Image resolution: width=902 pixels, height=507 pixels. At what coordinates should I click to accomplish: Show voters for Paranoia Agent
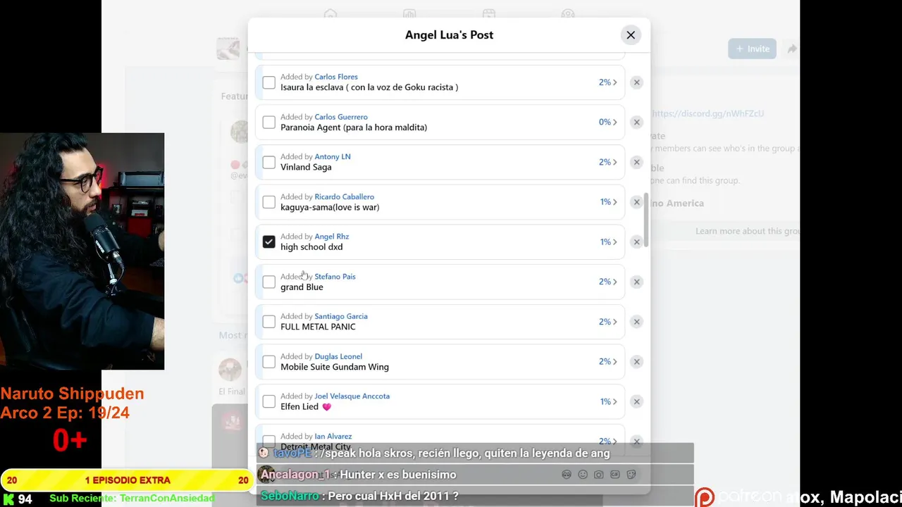click(607, 122)
